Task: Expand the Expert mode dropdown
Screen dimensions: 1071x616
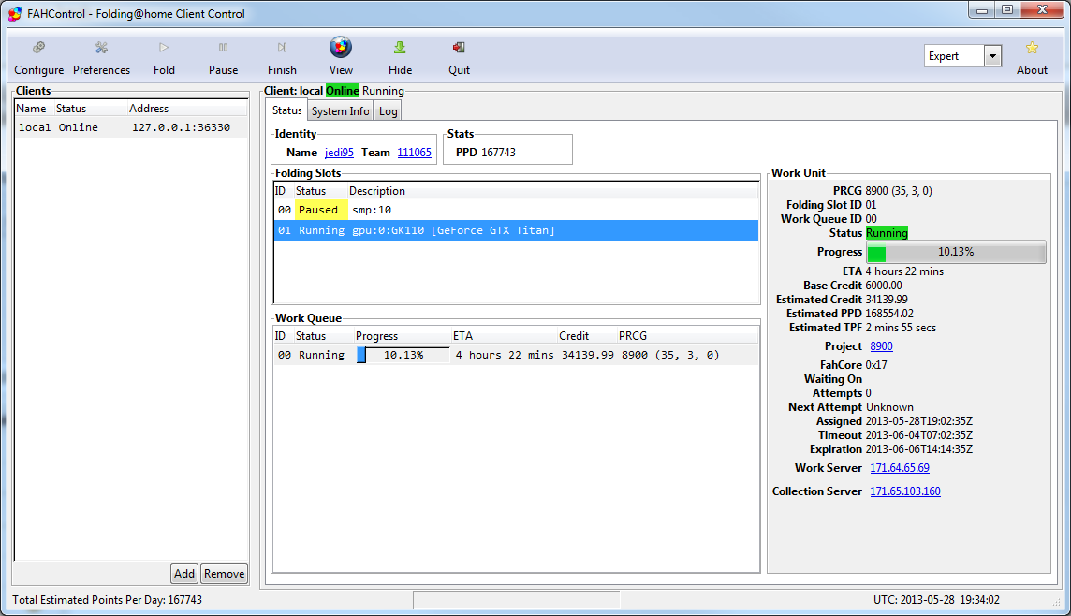Action: pyautogui.click(x=992, y=56)
